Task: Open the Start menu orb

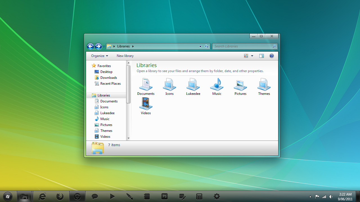Action: tap(8, 197)
